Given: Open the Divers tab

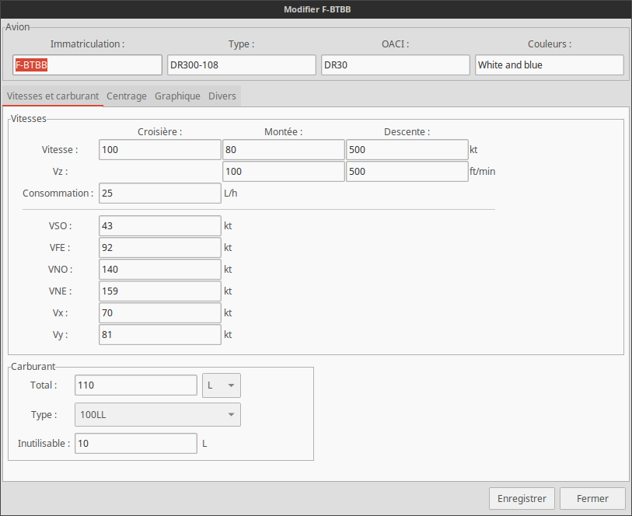Looking at the screenshot, I should point(222,96).
